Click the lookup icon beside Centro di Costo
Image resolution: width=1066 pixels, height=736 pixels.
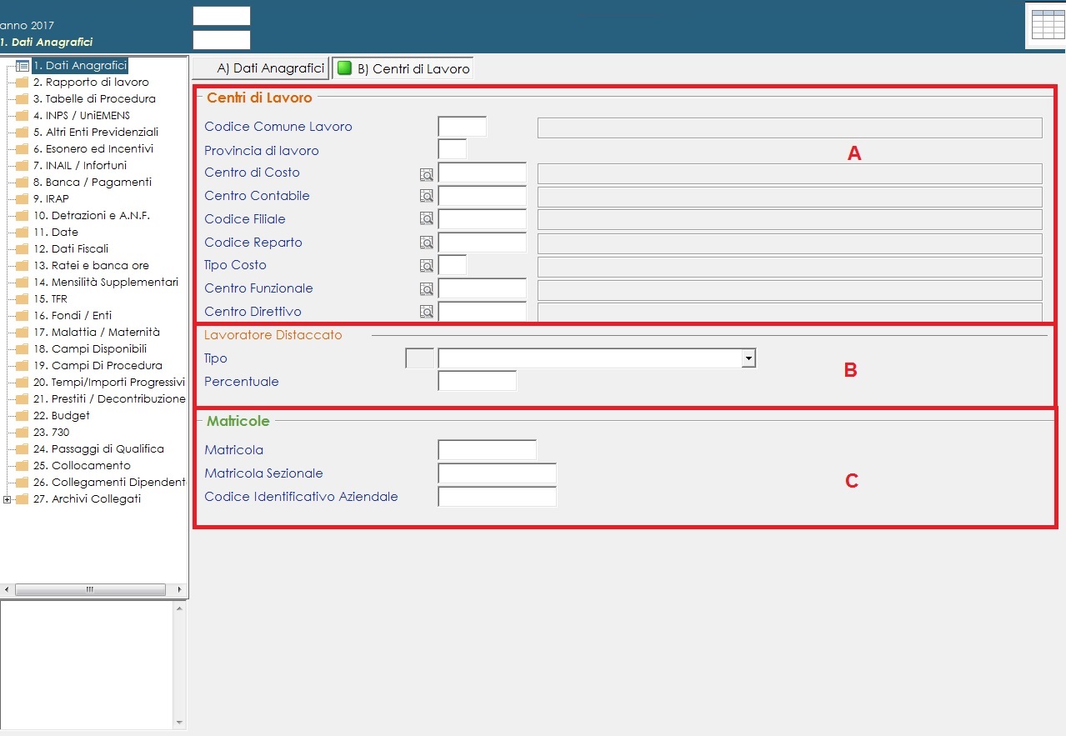click(426, 174)
